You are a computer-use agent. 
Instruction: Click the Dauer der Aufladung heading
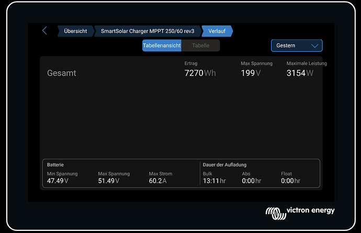[224, 165]
